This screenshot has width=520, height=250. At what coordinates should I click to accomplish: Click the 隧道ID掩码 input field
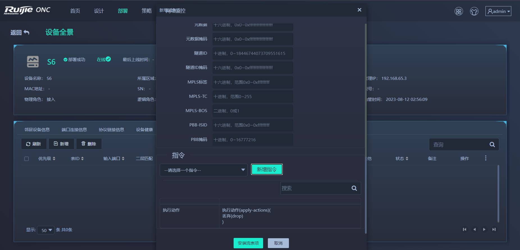point(253,68)
